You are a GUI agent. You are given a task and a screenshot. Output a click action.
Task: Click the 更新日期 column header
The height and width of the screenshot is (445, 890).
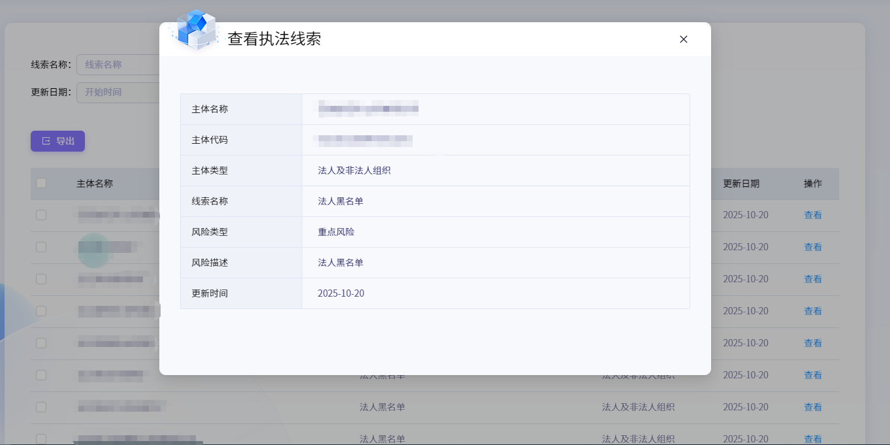click(x=740, y=184)
